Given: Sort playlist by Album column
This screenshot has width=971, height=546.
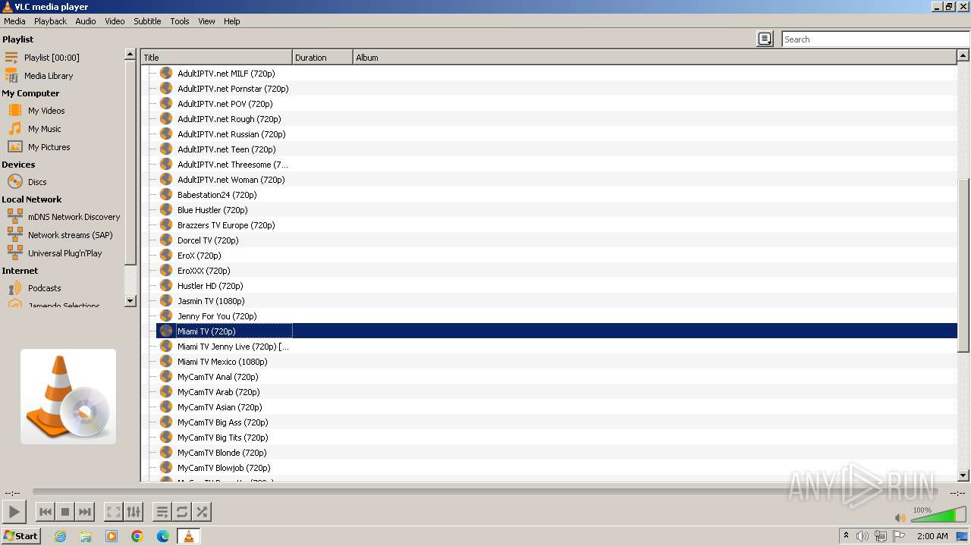Looking at the screenshot, I should [x=655, y=58].
